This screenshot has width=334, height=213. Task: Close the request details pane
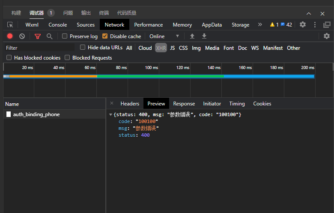pos(112,103)
